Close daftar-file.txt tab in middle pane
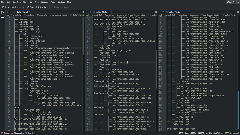The image size is (240, 135). pyautogui.click(x=110, y=12)
